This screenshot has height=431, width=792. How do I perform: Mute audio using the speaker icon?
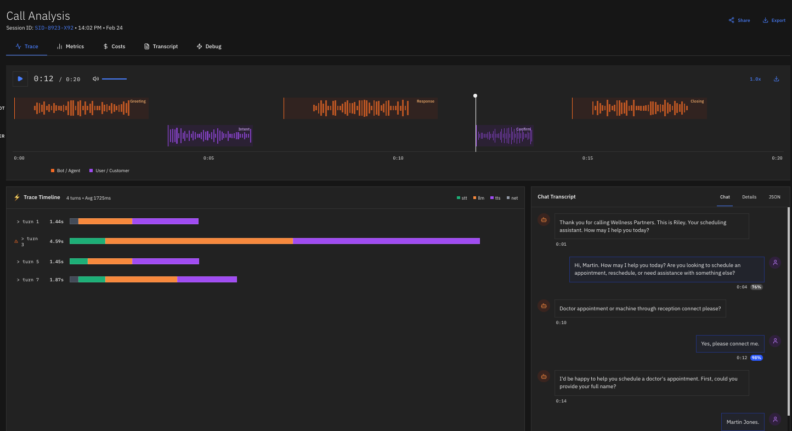95,79
